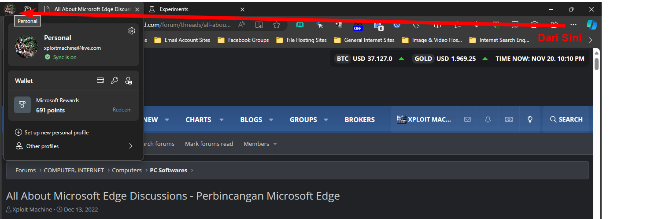662x219 pixels.
Task: Switch to the Experiments tab
Action: point(197,9)
